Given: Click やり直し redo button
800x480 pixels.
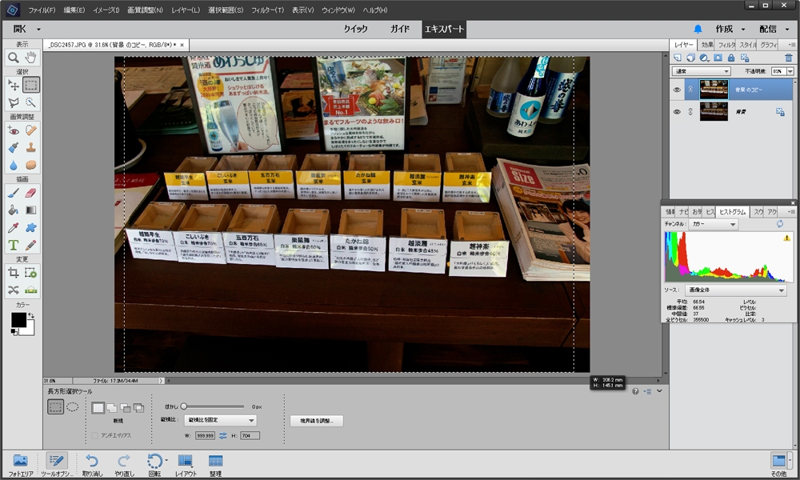Looking at the screenshot, I should pos(124,466).
